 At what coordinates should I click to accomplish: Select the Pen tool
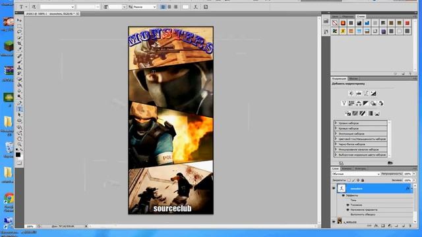19,103
